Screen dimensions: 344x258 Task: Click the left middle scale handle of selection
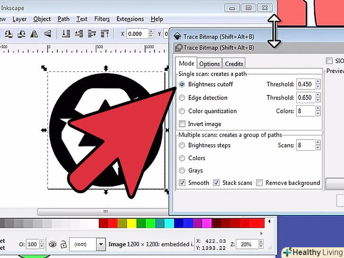pyautogui.click(x=44, y=130)
